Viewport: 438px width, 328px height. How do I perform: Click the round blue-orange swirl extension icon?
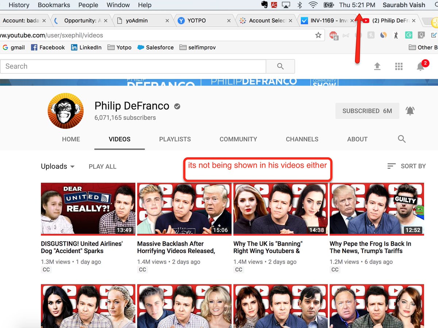click(383, 35)
